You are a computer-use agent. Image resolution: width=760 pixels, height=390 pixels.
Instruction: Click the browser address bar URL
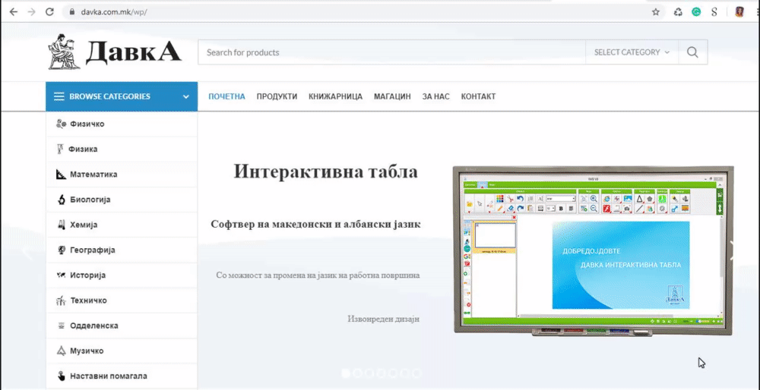click(x=114, y=12)
